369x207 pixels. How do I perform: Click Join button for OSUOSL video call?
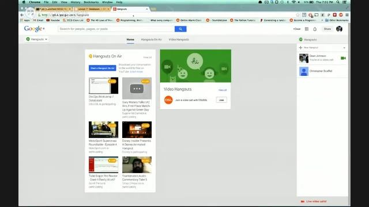click(221, 100)
